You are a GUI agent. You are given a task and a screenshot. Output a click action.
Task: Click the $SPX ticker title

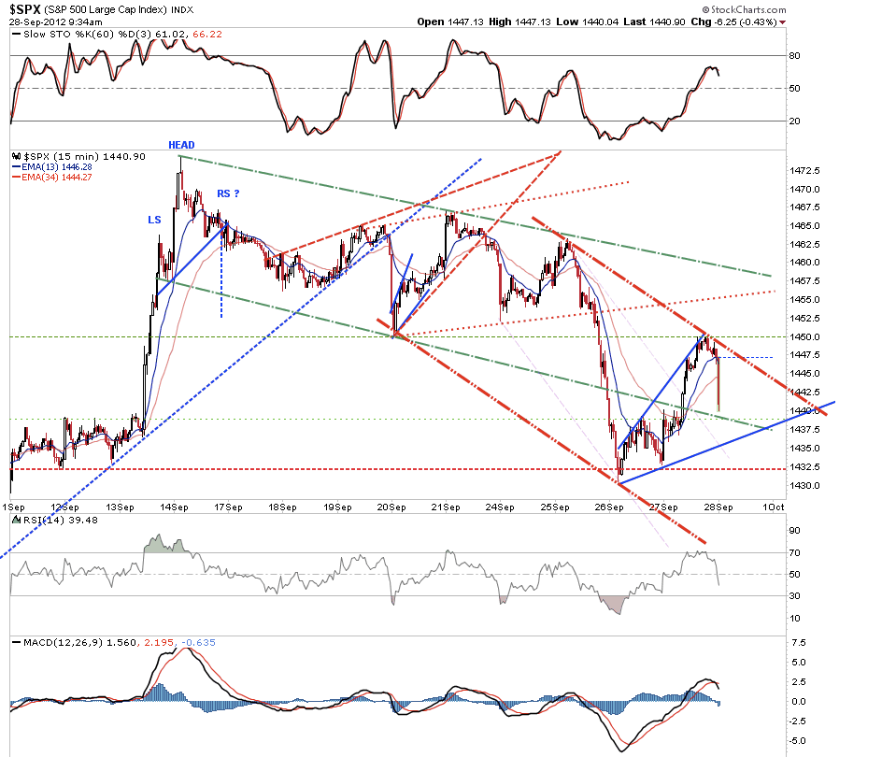(x=24, y=9)
